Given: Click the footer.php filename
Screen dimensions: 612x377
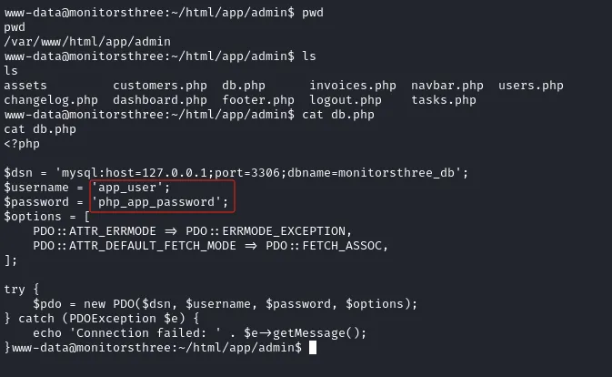Looking at the screenshot, I should pos(258,100).
